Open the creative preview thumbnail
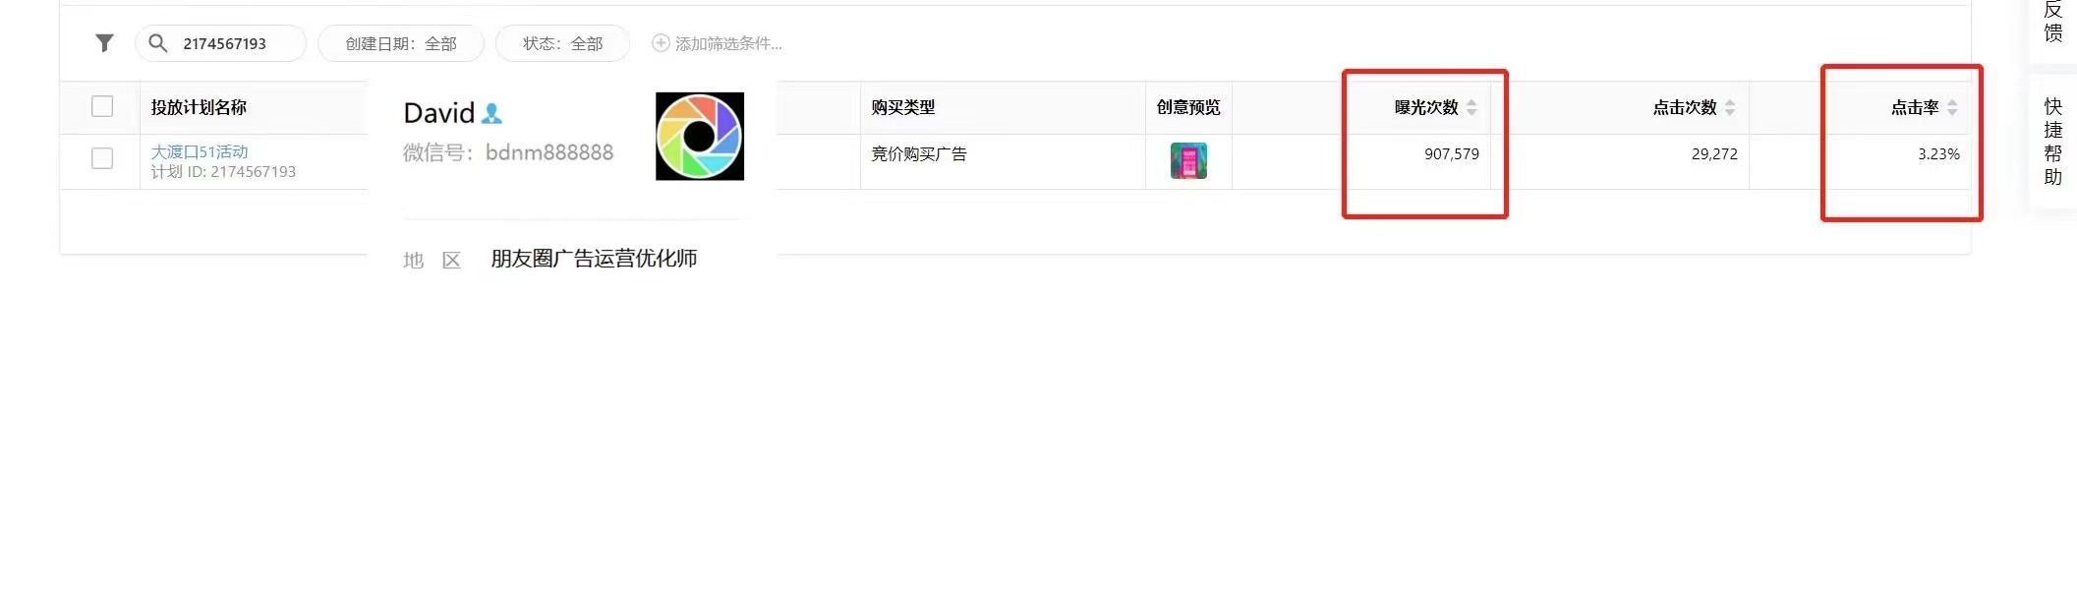Image resolution: width=2077 pixels, height=590 pixels. [x=1188, y=160]
